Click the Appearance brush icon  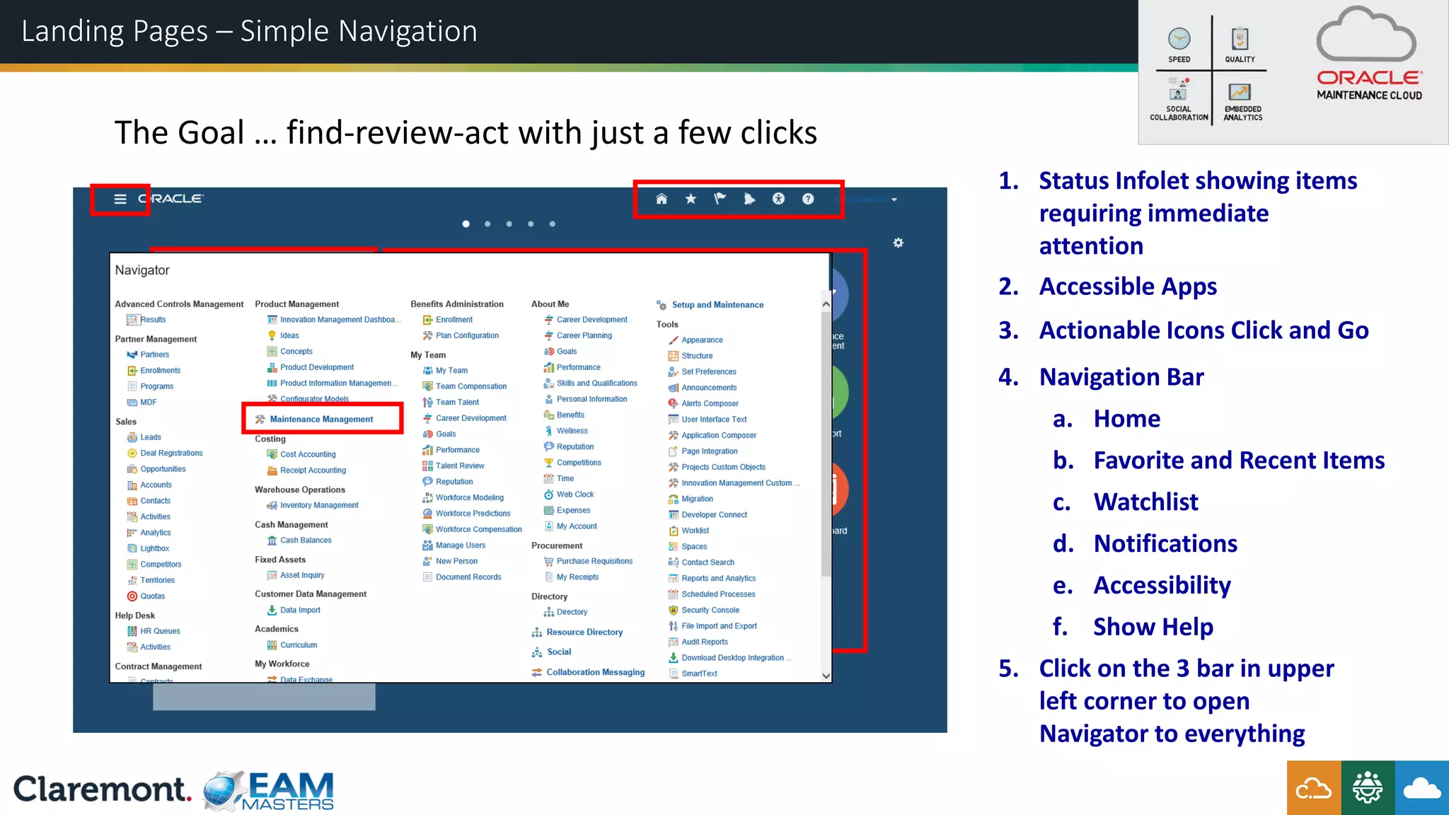[x=674, y=340]
